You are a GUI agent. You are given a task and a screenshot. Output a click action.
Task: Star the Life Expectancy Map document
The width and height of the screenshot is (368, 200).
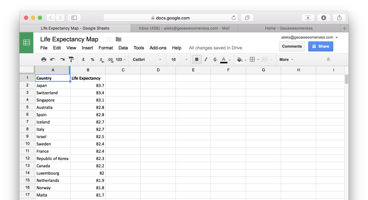pyautogui.click(x=109, y=39)
